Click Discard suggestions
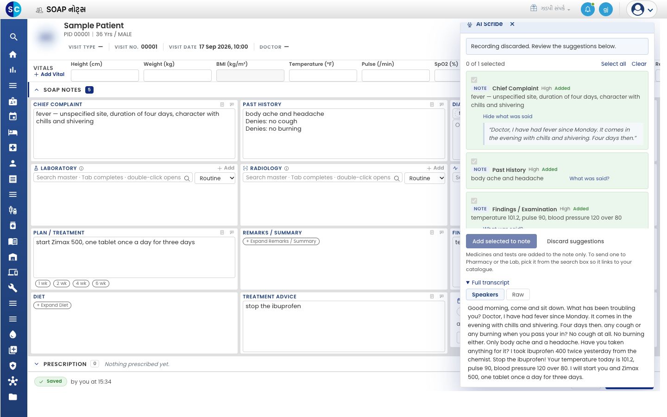Screen dimensions: 667x417 tap(575, 241)
